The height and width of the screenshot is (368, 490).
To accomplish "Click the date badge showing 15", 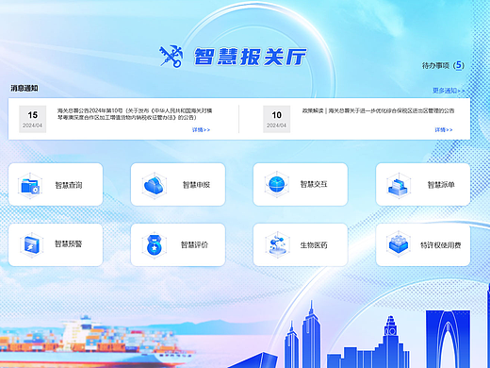I will click(33, 119).
